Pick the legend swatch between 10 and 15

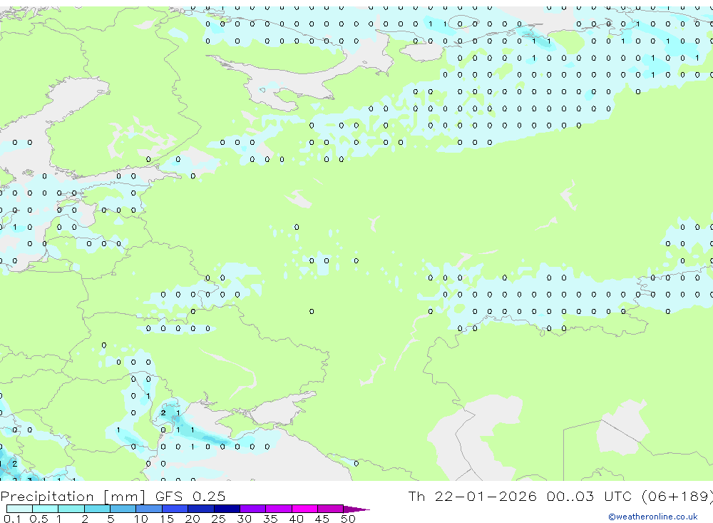[149, 509]
